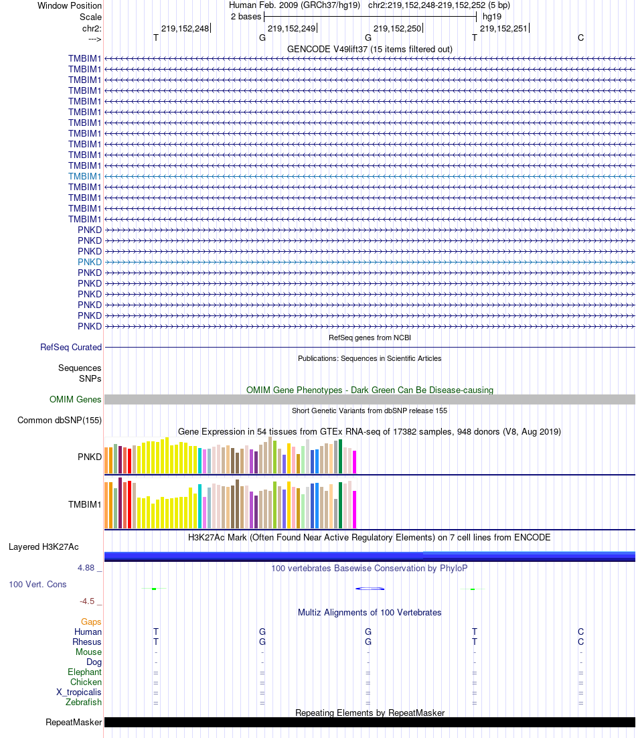Open the RefSeq Curated track label
636x738 pixels.
71,348
